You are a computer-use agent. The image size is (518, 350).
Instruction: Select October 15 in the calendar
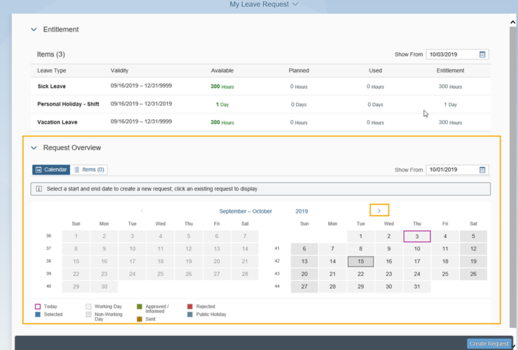(360, 261)
